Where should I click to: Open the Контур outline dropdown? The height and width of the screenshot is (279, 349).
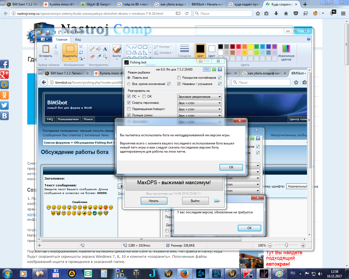[x=163, y=47]
